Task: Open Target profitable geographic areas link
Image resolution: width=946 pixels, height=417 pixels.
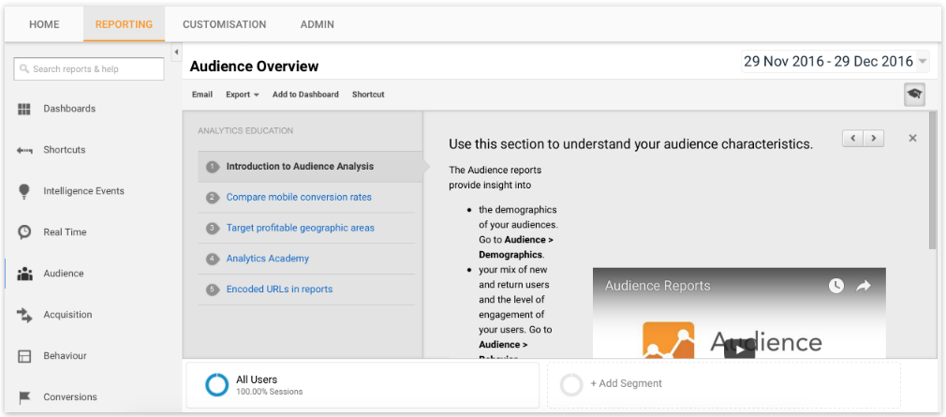Action: (300, 228)
